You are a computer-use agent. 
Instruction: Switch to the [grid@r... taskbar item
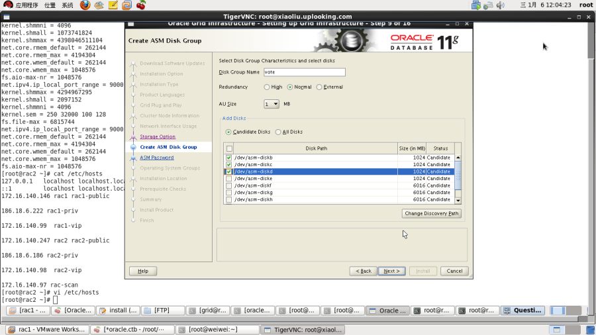(207, 311)
